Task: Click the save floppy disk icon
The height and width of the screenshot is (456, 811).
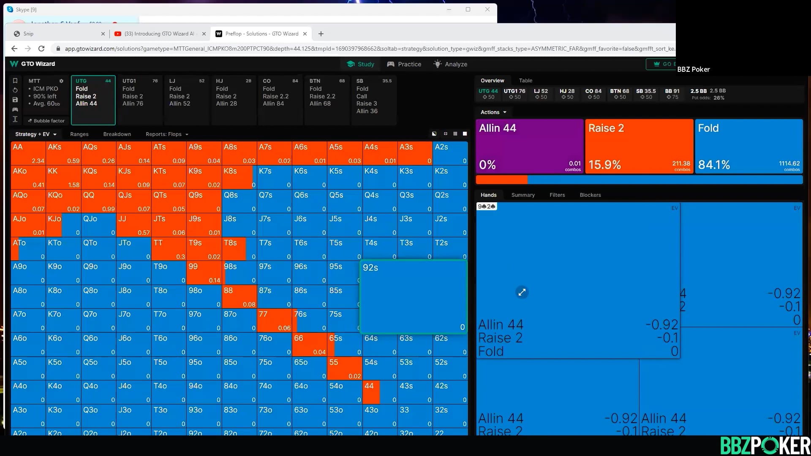Action: tap(15, 100)
